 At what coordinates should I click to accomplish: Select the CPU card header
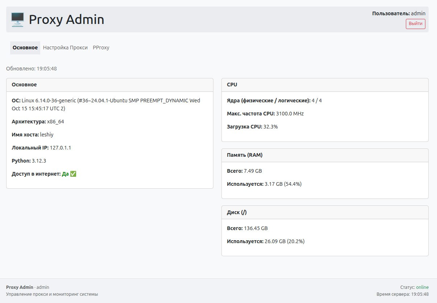pos(232,85)
